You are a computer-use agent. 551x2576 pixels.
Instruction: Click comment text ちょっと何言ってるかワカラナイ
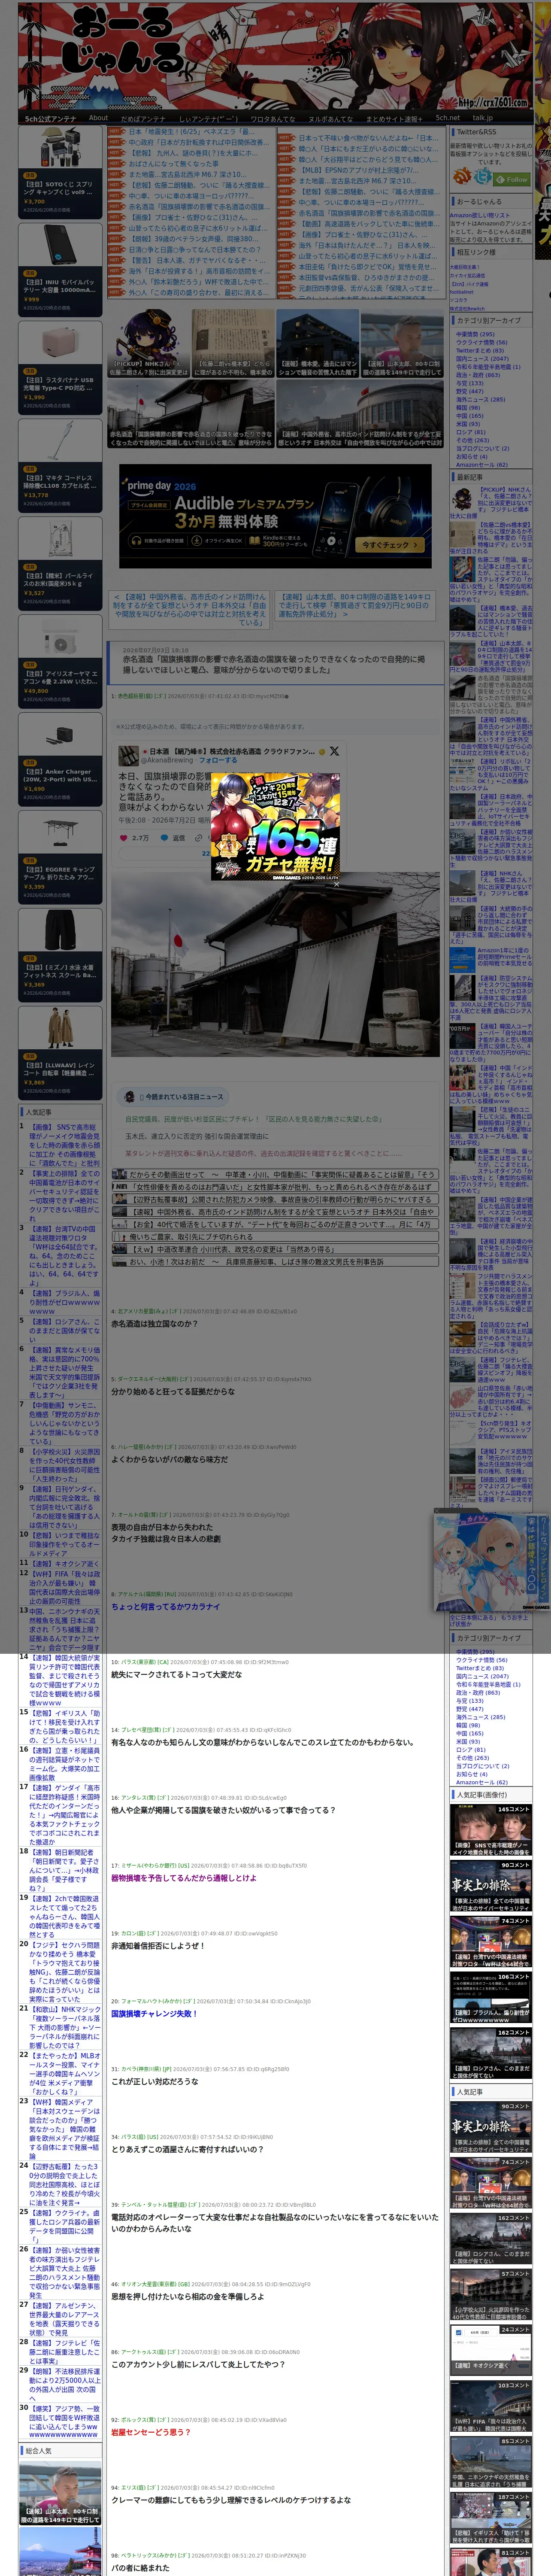pyautogui.click(x=165, y=1606)
